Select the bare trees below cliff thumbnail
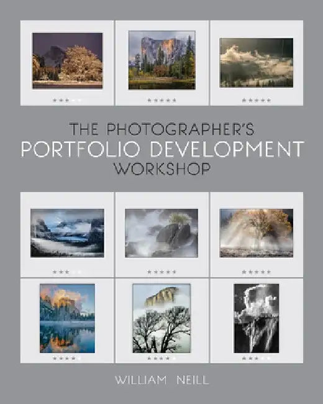Image resolution: width=323 pixels, height=404 pixels. (x=161, y=318)
